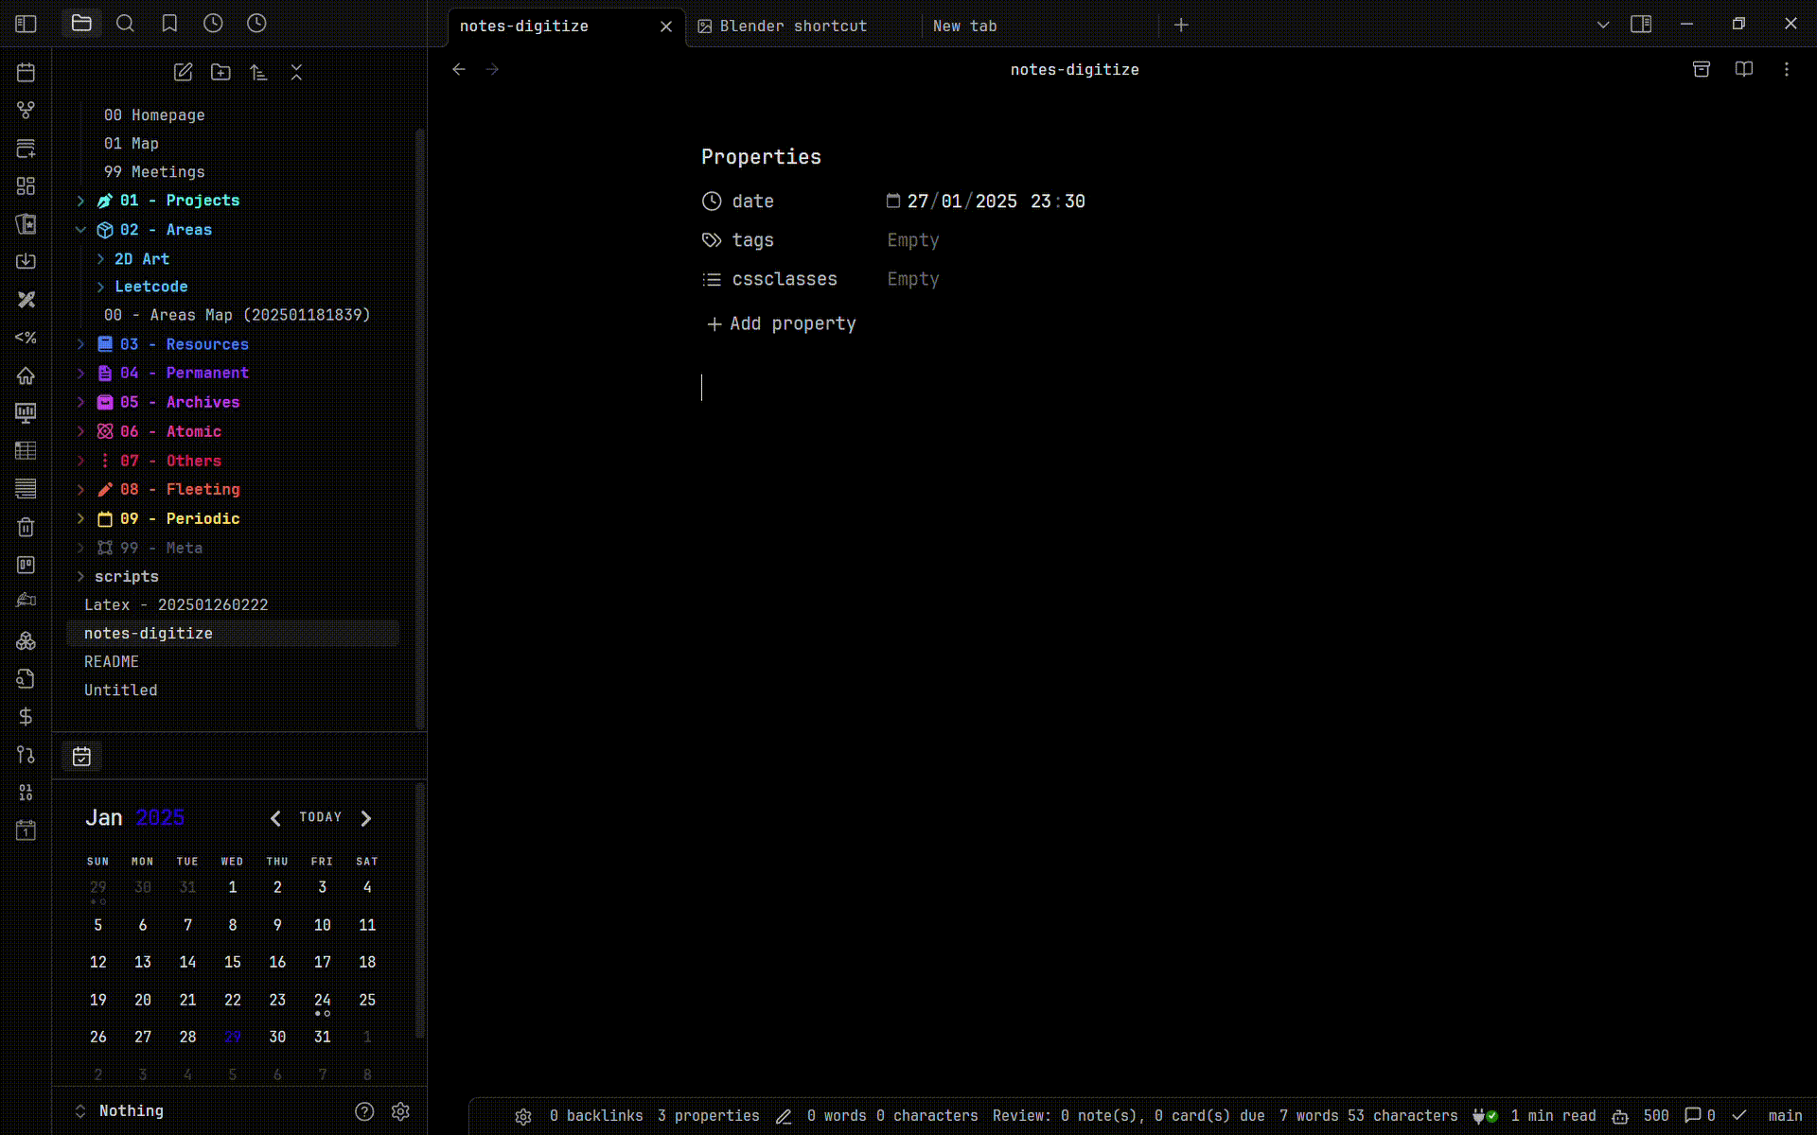
Task: Toggle the right sidebar panel
Action: [1641, 24]
